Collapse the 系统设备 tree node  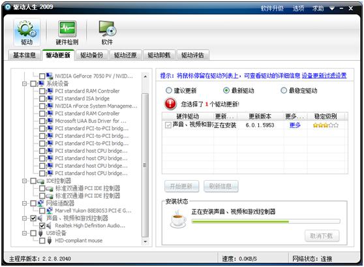pos(24,84)
